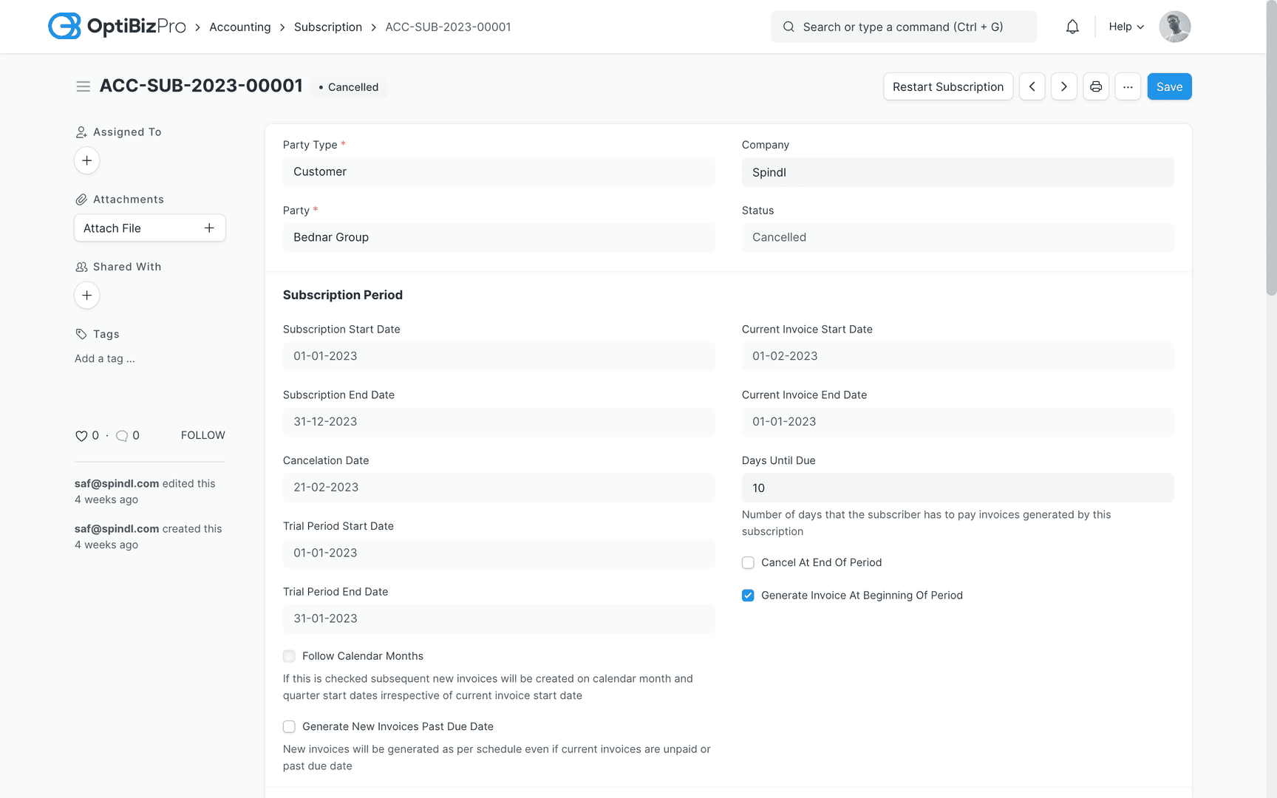Open the comments icon
The width and height of the screenshot is (1277, 798).
(x=122, y=436)
